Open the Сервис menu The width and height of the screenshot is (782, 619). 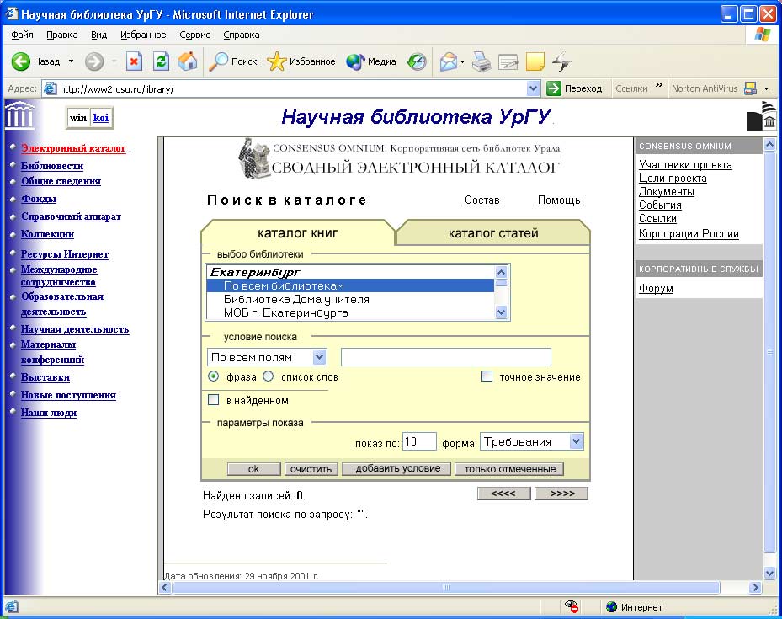point(194,35)
